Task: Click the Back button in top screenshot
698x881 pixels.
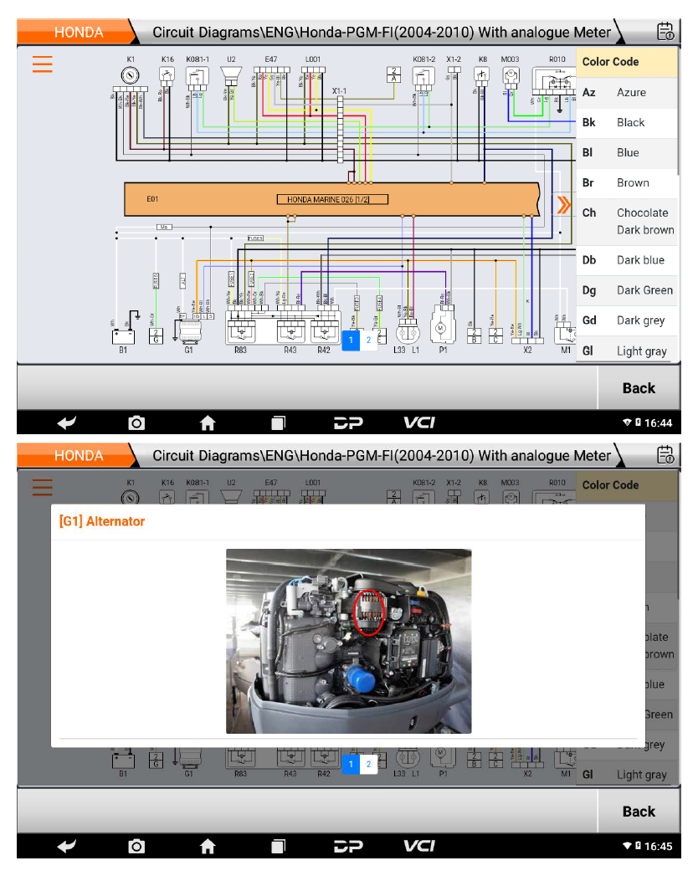Action: coord(639,388)
